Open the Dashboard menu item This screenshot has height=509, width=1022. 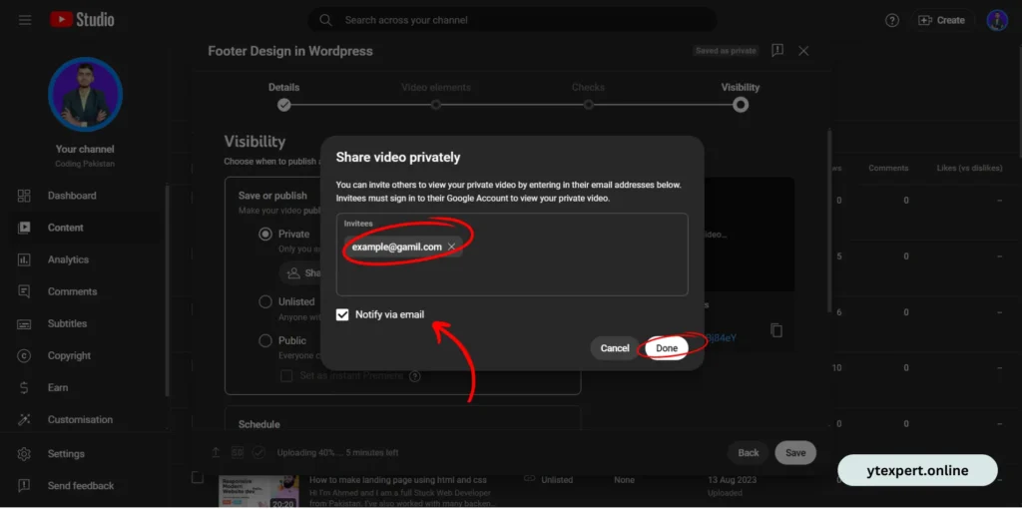72,196
